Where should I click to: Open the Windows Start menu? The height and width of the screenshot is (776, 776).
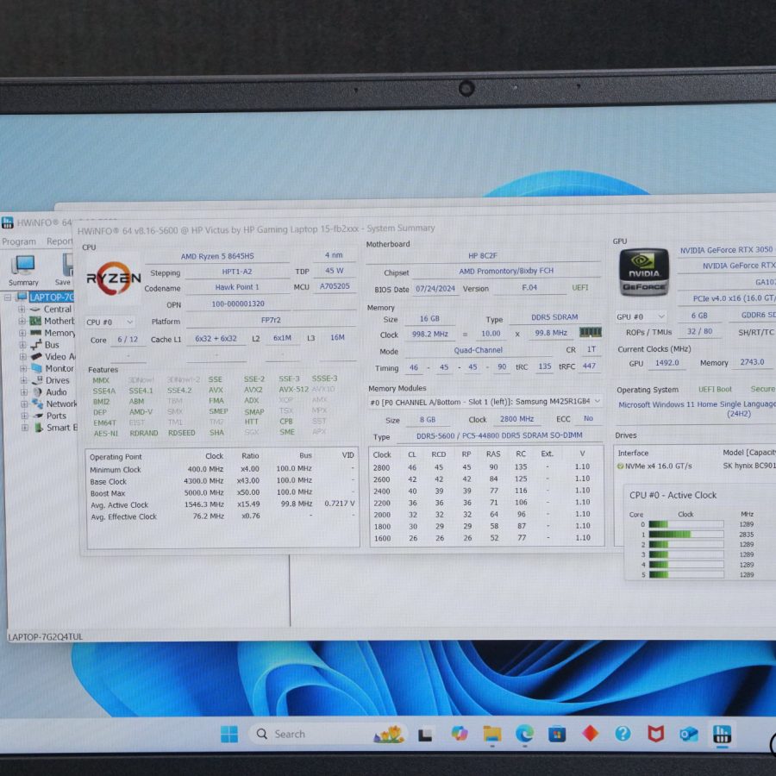click(228, 734)
